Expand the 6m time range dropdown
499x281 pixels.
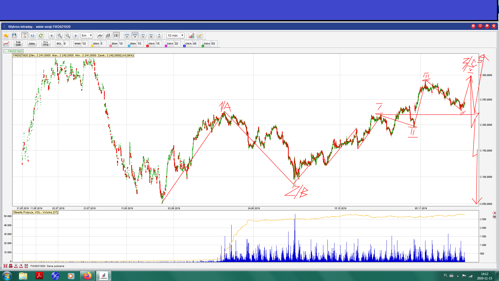(x=91, y=35)
